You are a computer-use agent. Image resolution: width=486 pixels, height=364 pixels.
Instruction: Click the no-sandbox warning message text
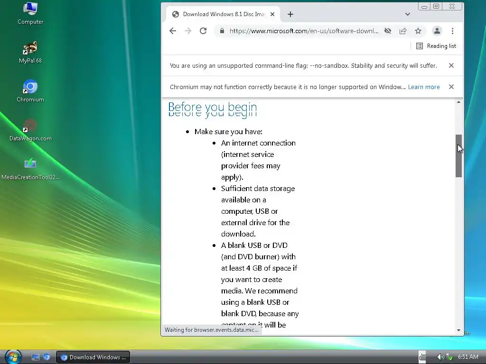pos(303,65)
